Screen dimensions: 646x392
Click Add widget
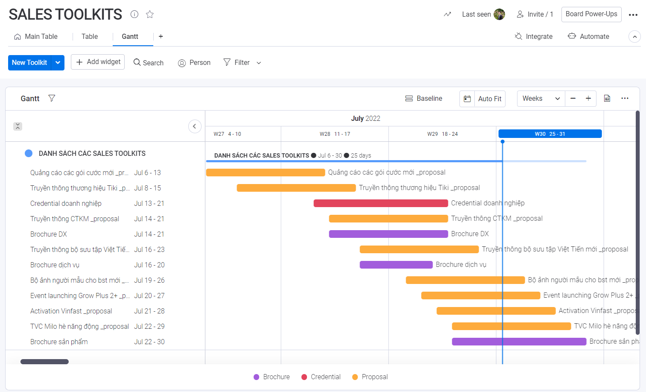tap(97, 62)
